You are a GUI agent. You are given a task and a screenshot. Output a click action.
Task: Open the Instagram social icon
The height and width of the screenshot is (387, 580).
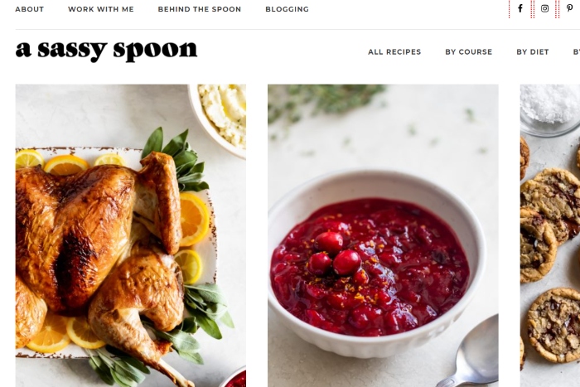point(544,8)
